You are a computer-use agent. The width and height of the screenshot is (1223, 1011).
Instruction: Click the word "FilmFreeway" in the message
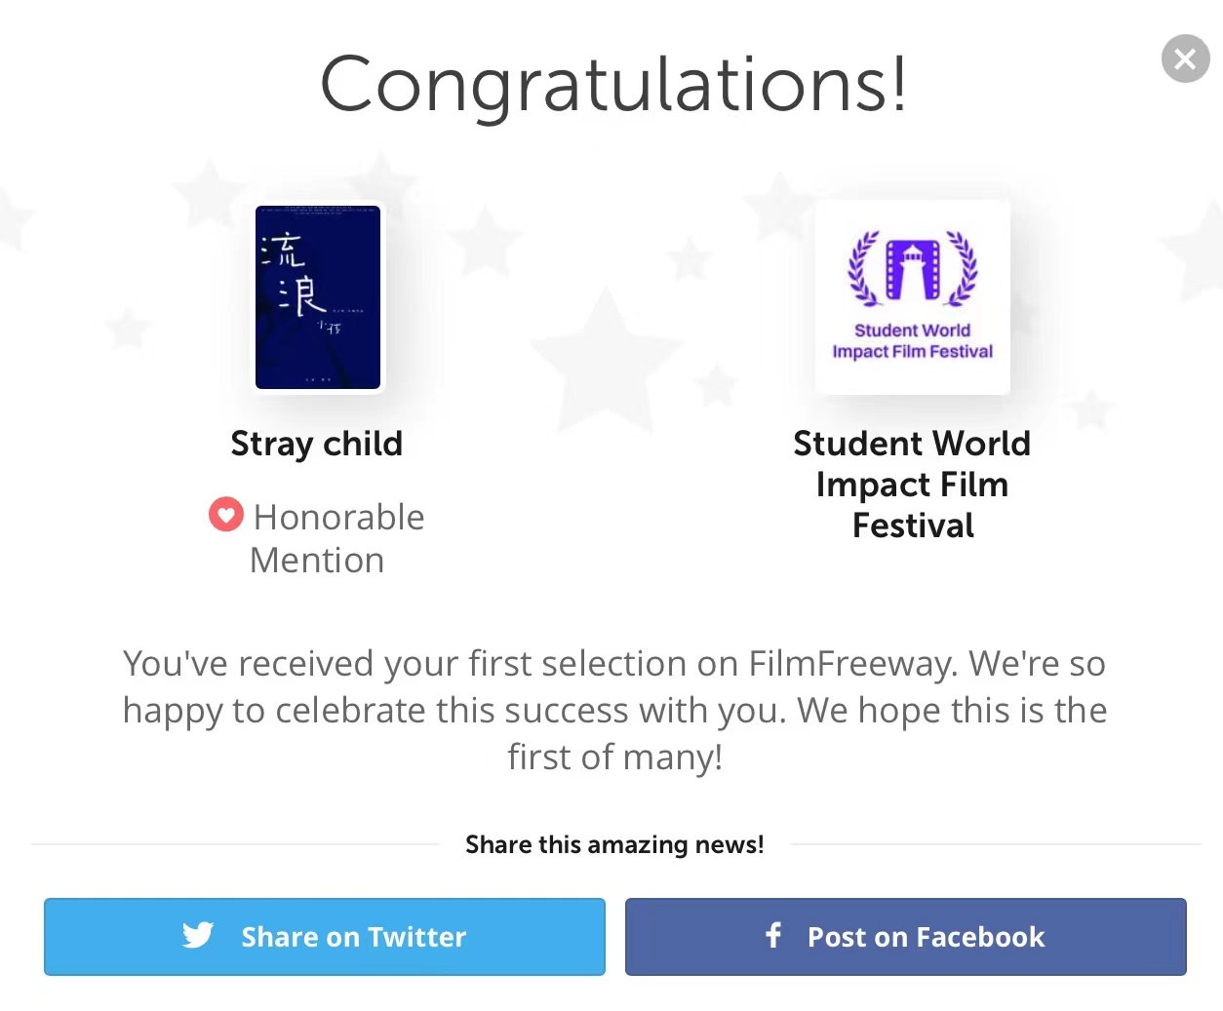pos(853,664)
